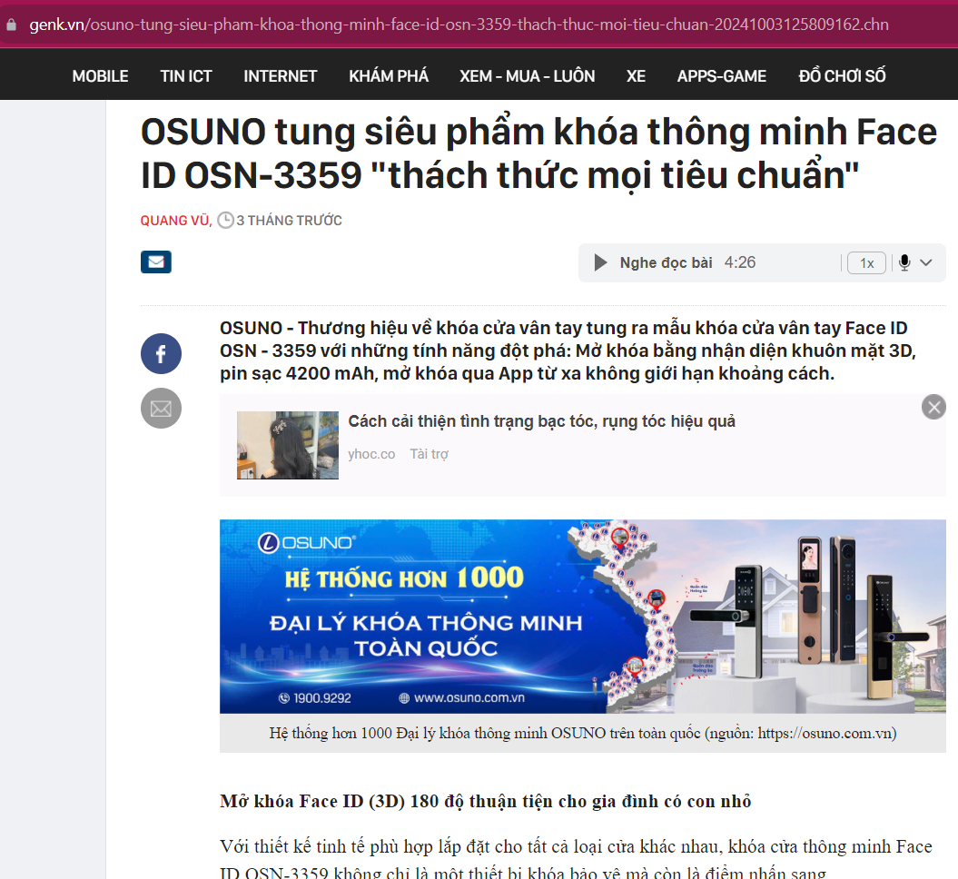The width and height of the screenshot is (958, 879).
Task: Play the article audio reading
Action: 600,262
